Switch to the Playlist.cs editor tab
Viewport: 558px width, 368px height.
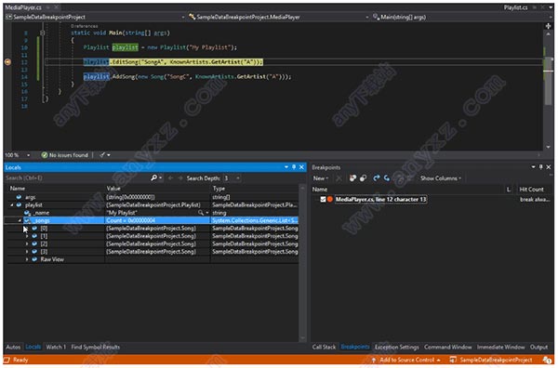point(515,7)
